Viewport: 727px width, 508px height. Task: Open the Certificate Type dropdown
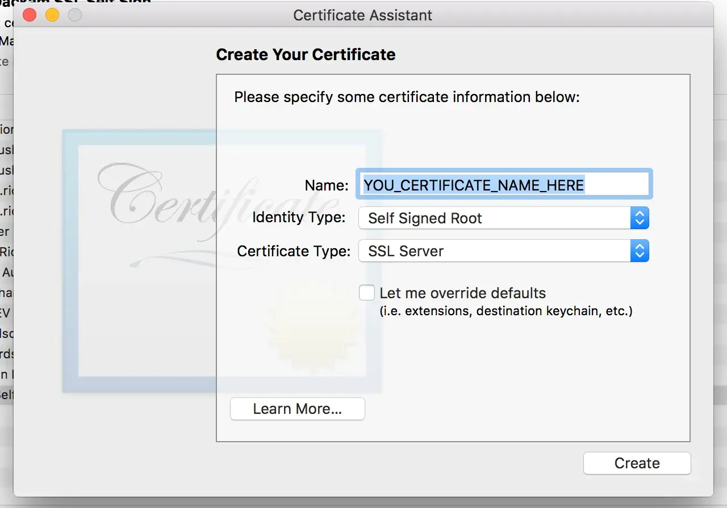point(504,251)
